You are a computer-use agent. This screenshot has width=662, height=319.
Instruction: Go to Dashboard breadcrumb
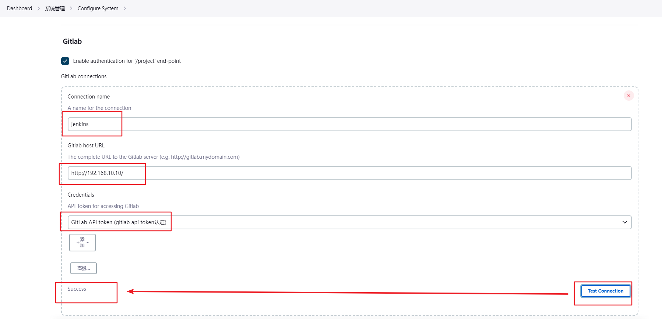(x=20, y=8)
